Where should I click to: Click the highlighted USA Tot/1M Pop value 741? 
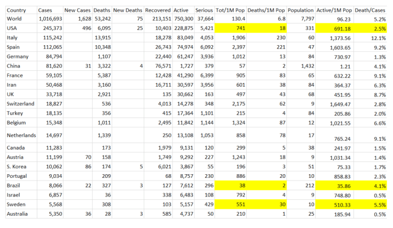click(231, 28)
